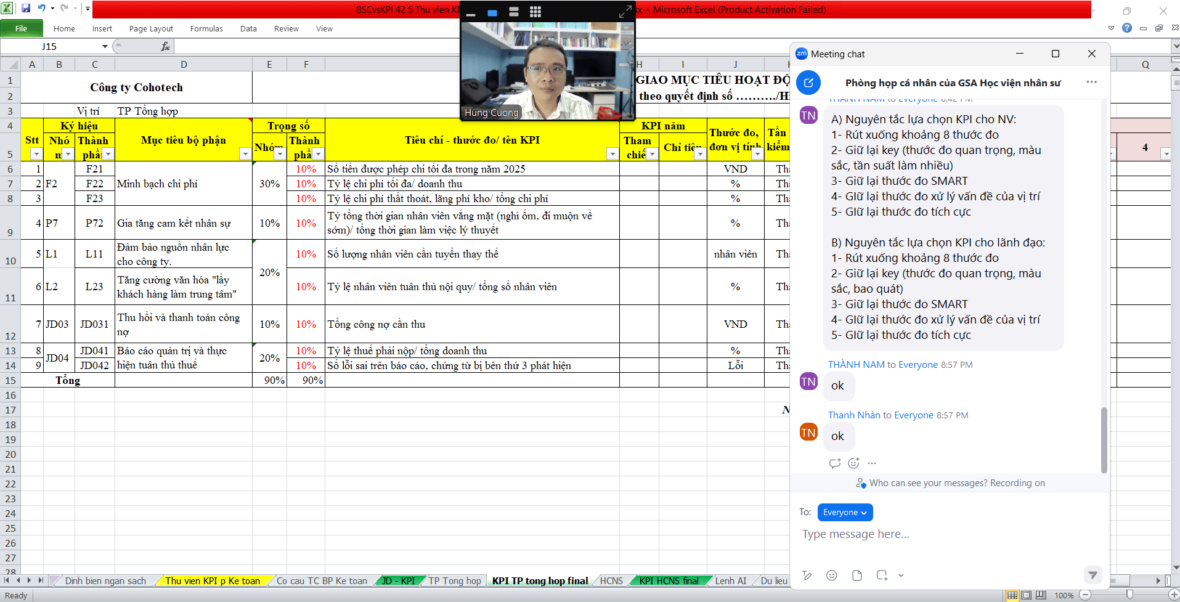Screen dimensions: 1180x602
Task: Go to the last sheet tab arrow
Action: pos(41,580)
